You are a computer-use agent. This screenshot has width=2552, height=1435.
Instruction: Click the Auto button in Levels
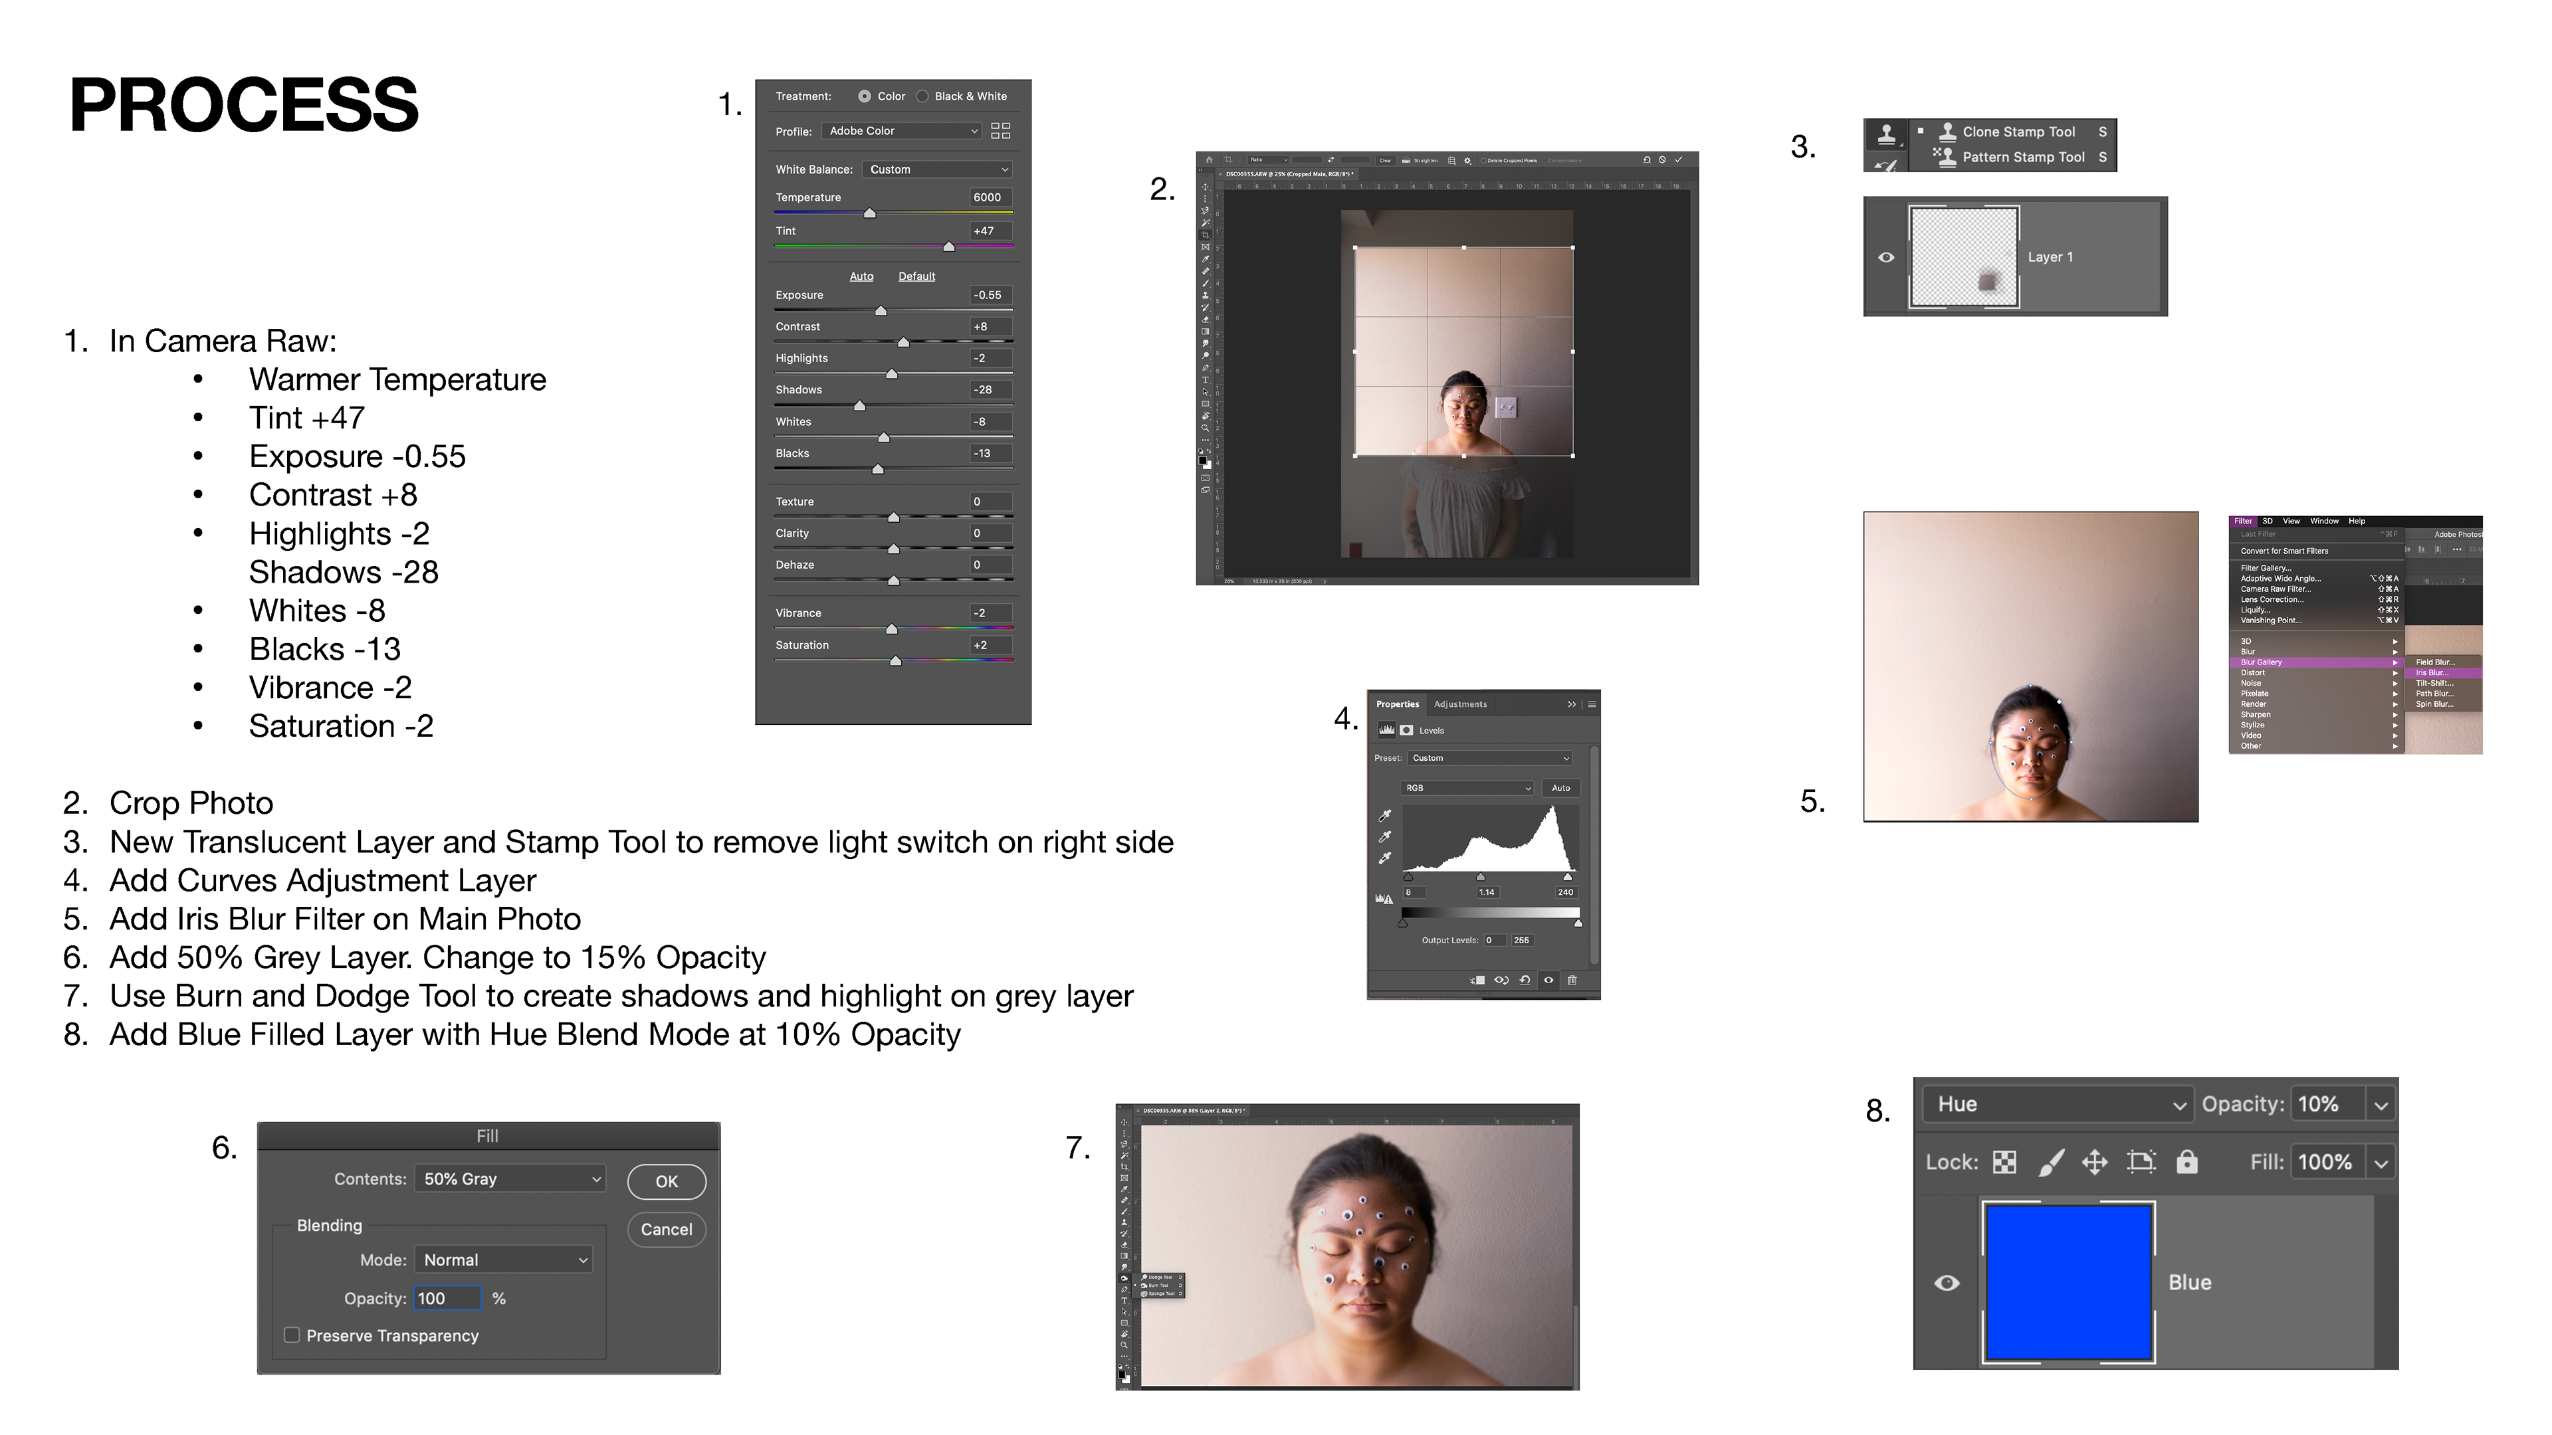tap(1560, 789)
